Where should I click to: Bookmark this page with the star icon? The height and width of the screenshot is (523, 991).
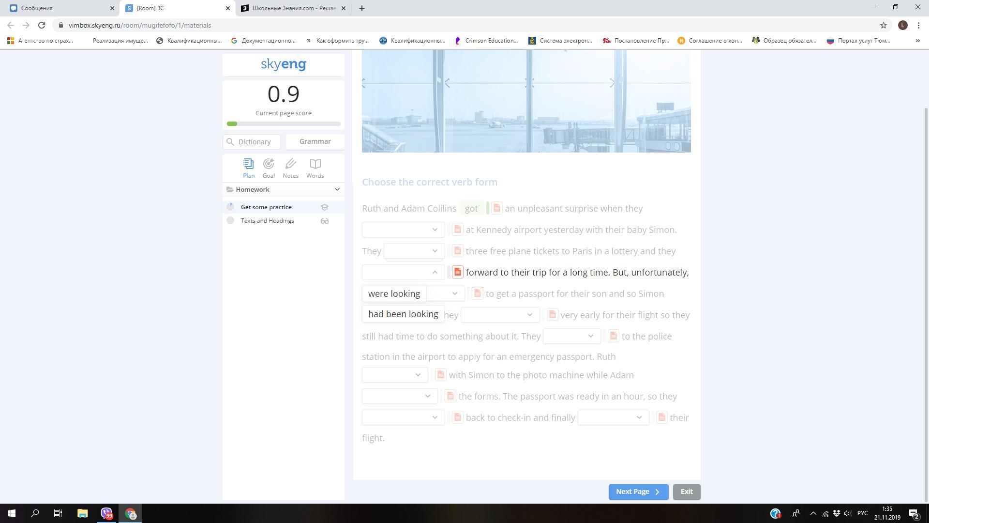[x=883, y=25]
